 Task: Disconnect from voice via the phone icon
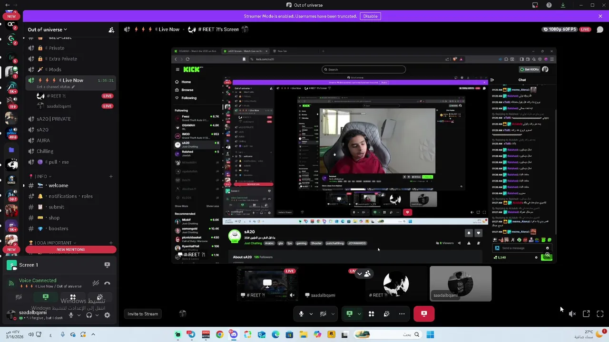(x=107, y=283)
